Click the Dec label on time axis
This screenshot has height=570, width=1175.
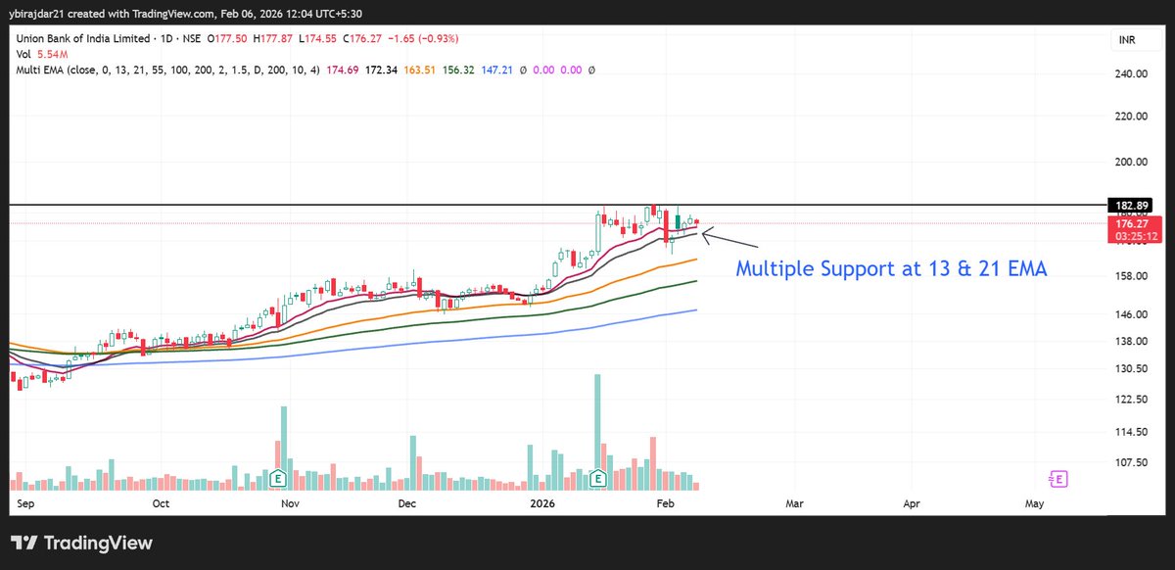tap(407, 503)
